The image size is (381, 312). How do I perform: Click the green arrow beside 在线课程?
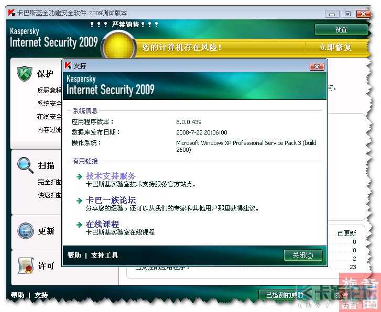pos(79,225)
